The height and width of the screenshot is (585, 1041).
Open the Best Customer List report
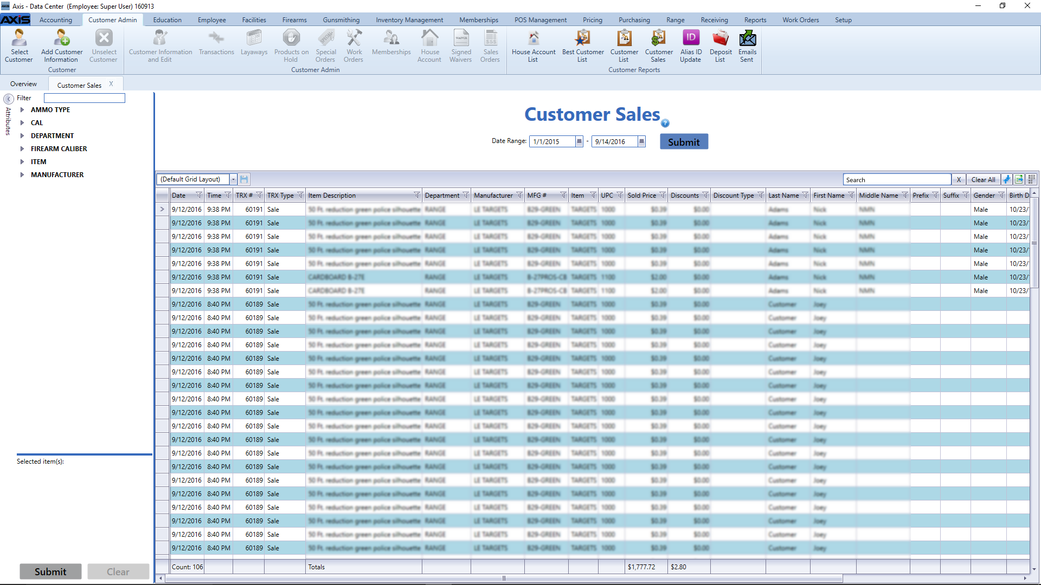click(x=583, y=46)
